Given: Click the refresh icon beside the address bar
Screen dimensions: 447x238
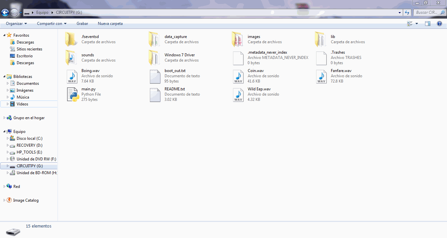Looking at the screenshot, I should (407, 12).
